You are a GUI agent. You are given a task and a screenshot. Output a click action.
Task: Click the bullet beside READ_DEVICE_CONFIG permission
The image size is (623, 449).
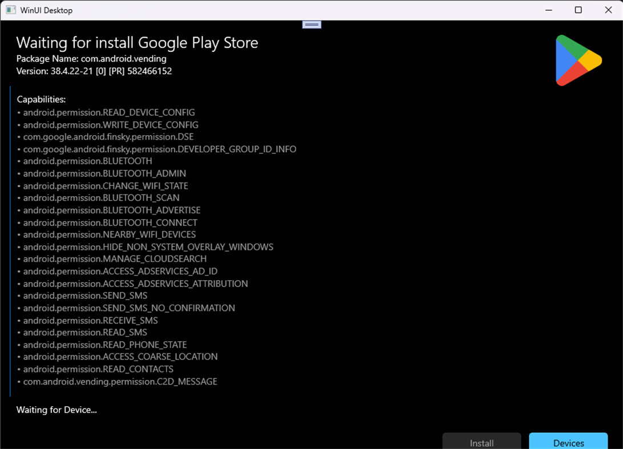pyautogui.click(x=18, y=112)
